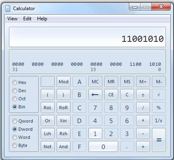Click the C clear button beside CE
The image size is (174, 160).
click(x=127, y=95)
